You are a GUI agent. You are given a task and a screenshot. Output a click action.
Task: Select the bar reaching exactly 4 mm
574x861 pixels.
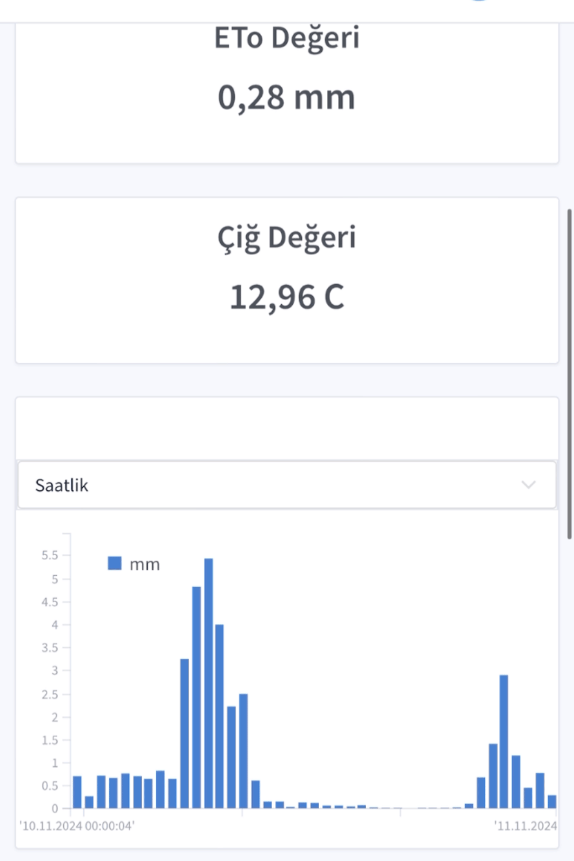219,716
